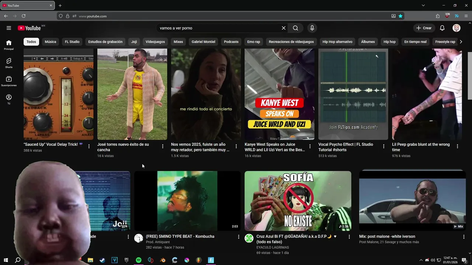
Task: Open Shorts in the sidebar
Action: (9, 63)
